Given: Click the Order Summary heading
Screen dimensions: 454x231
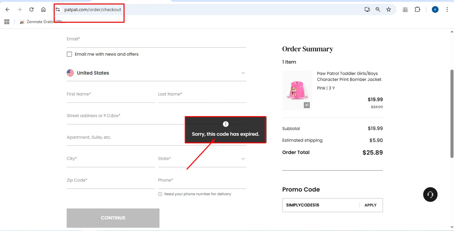Looking at the screenshot, I should (308, 49).
